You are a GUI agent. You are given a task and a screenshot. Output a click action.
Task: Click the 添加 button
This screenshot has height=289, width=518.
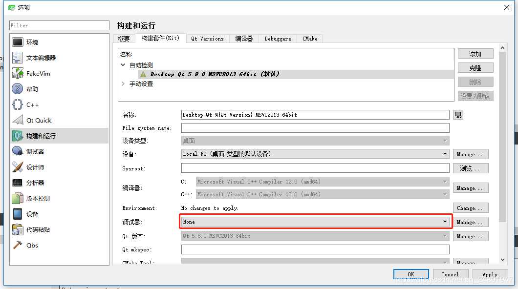coord(475,54)
